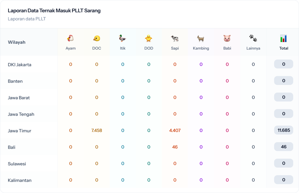Click the Wilayah column header
Viewport: 299px width, 193px height.
[17, 42]
